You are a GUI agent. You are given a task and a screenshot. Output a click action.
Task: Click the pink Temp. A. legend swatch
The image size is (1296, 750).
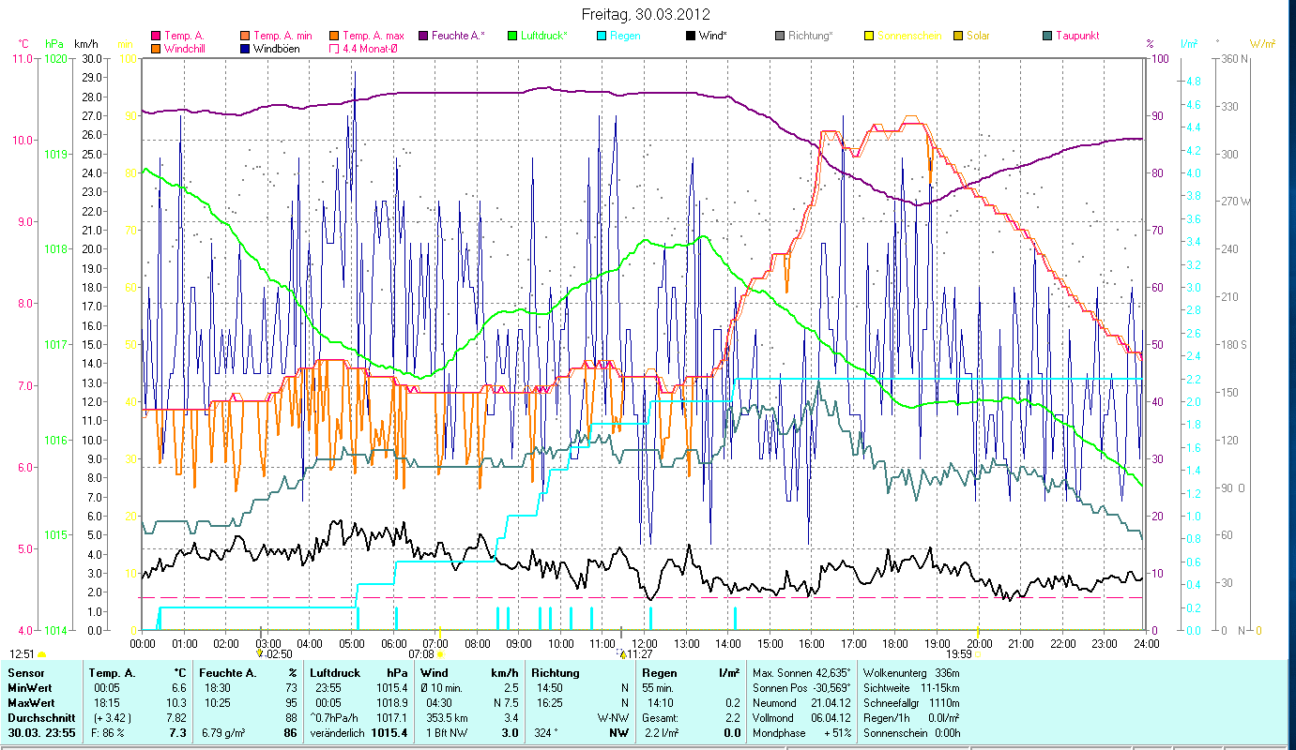tap(156, 37)
